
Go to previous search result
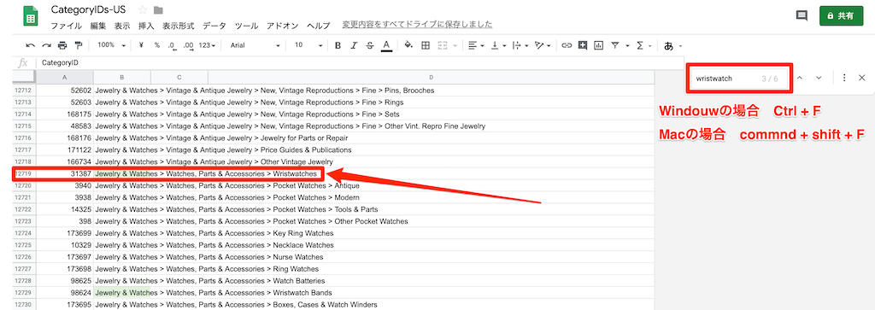point(800,78)
